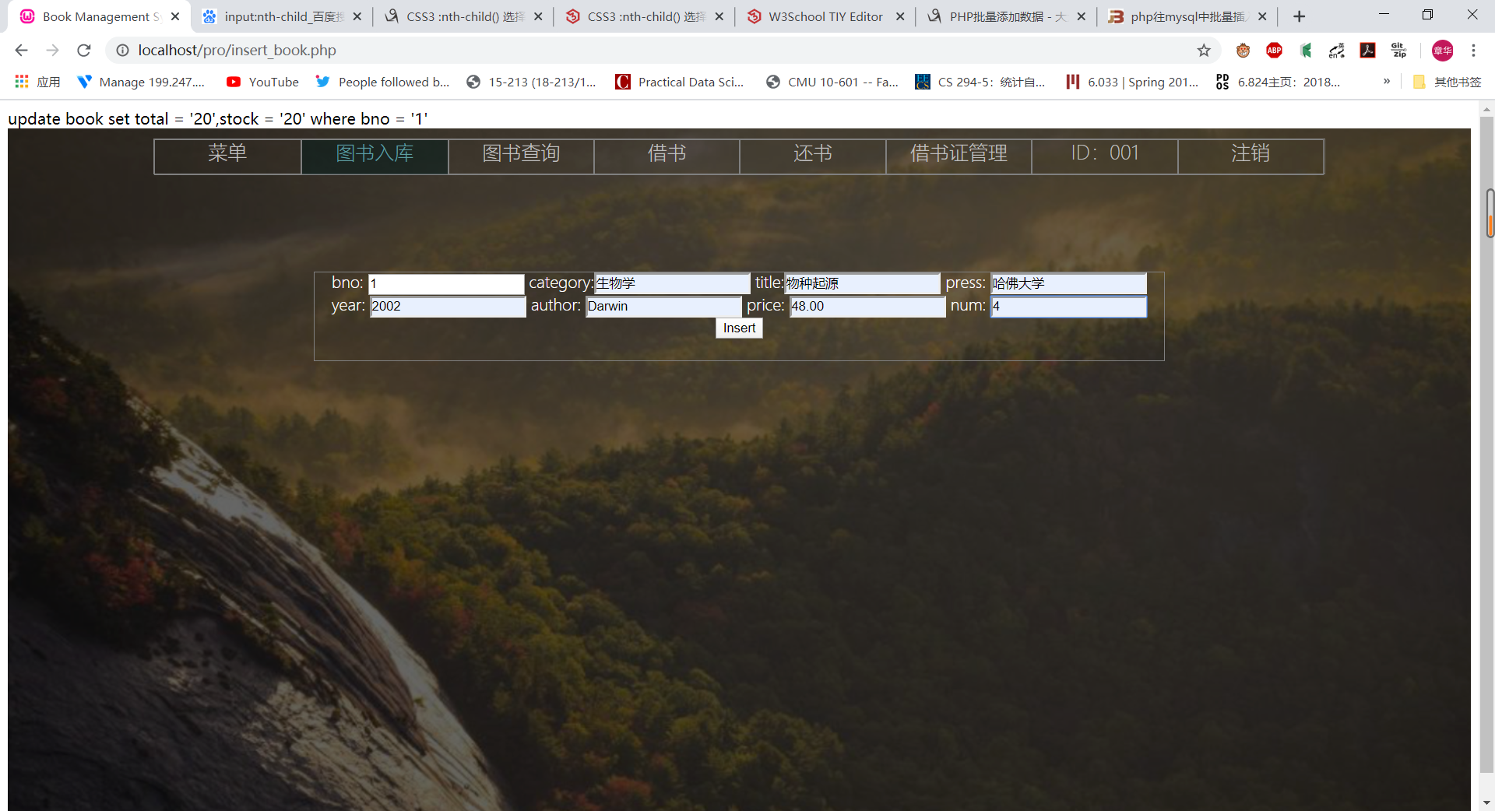This screenshot has width=1495, height=811.
Task: Focus the num input field
Action: click(1068, 307)
